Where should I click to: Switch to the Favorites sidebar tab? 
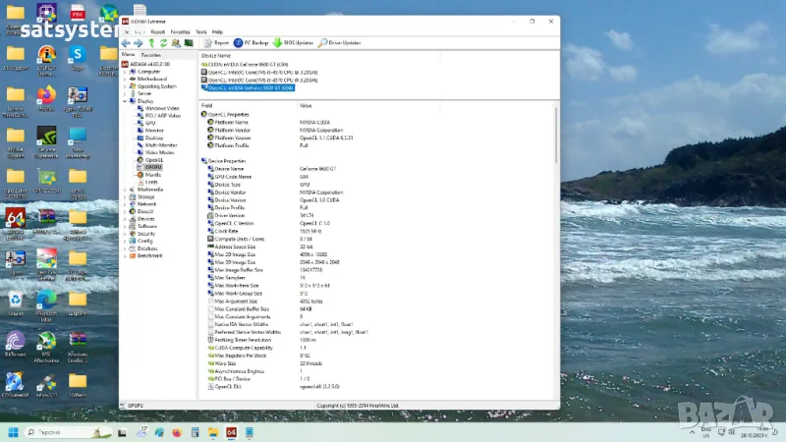[151, 55]
